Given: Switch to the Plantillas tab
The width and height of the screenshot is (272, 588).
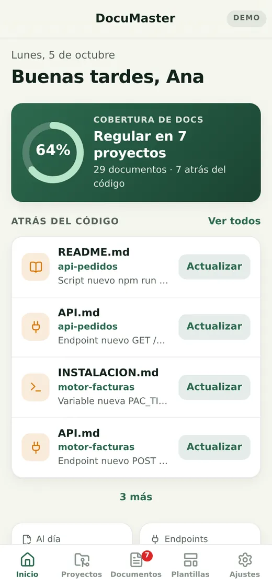Looking at the screenshot, I should 190,566.
